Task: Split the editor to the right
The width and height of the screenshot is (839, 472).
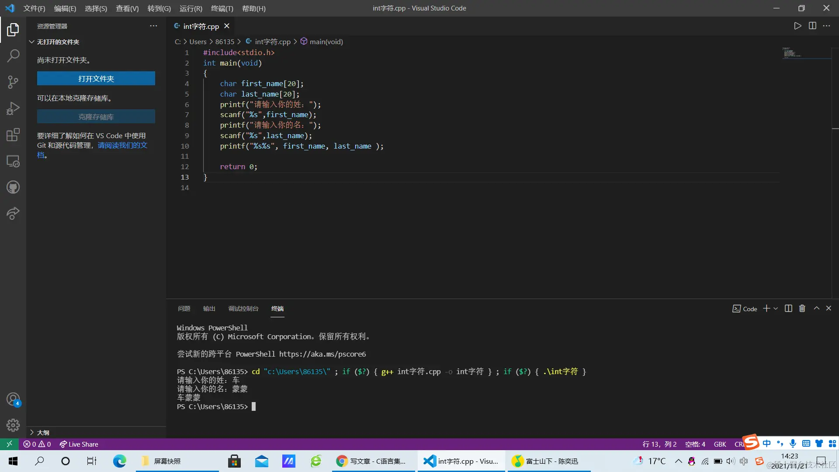Action: point(812,26)
